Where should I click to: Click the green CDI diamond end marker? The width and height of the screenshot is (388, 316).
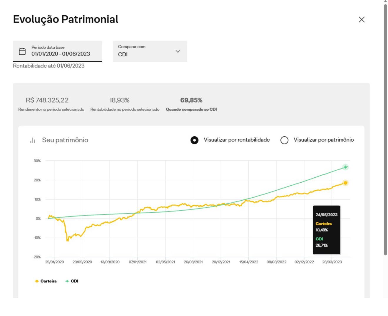pyautogui.click(x=345, y=167)
